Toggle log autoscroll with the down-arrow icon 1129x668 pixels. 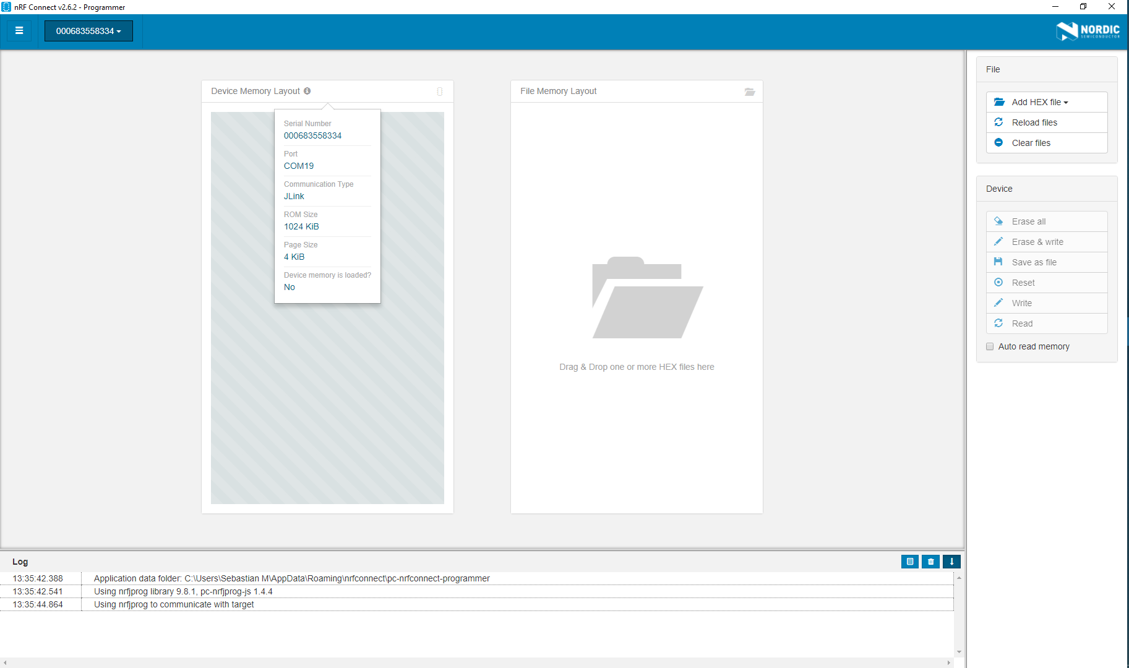coord(951,562)
